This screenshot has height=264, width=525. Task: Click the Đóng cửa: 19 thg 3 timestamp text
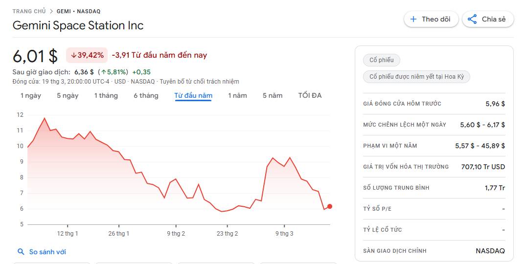point(61,81)
